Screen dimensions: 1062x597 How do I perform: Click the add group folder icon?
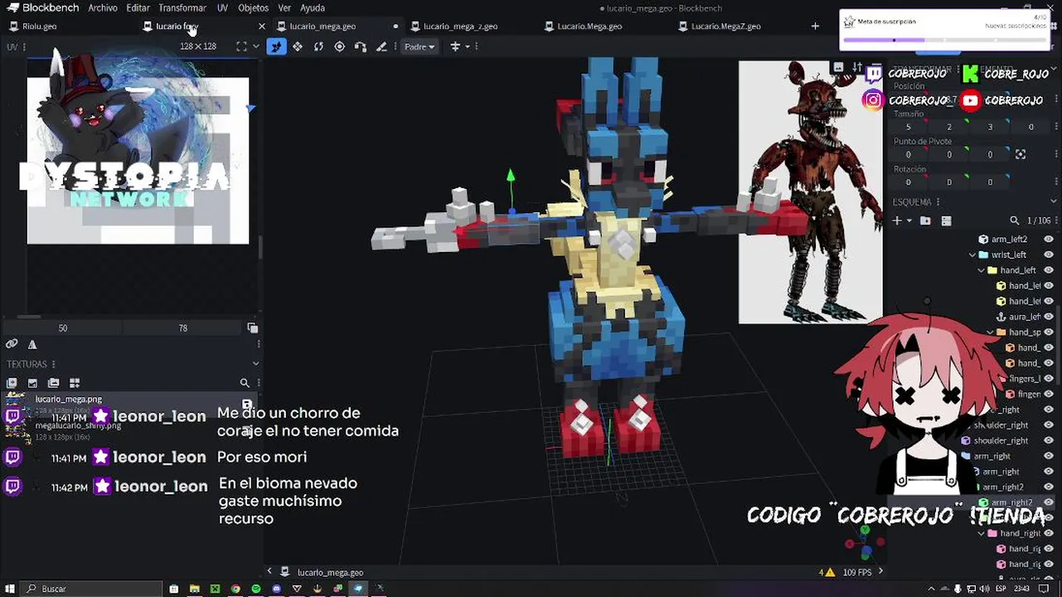(925, 221)
